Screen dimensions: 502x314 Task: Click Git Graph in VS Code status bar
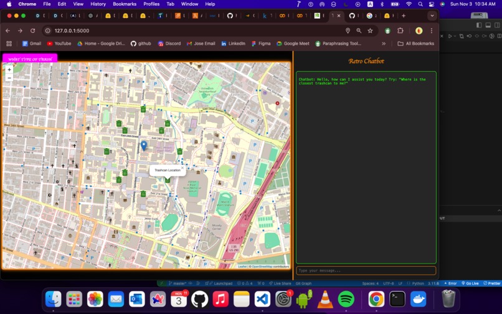tap(303, 283)
